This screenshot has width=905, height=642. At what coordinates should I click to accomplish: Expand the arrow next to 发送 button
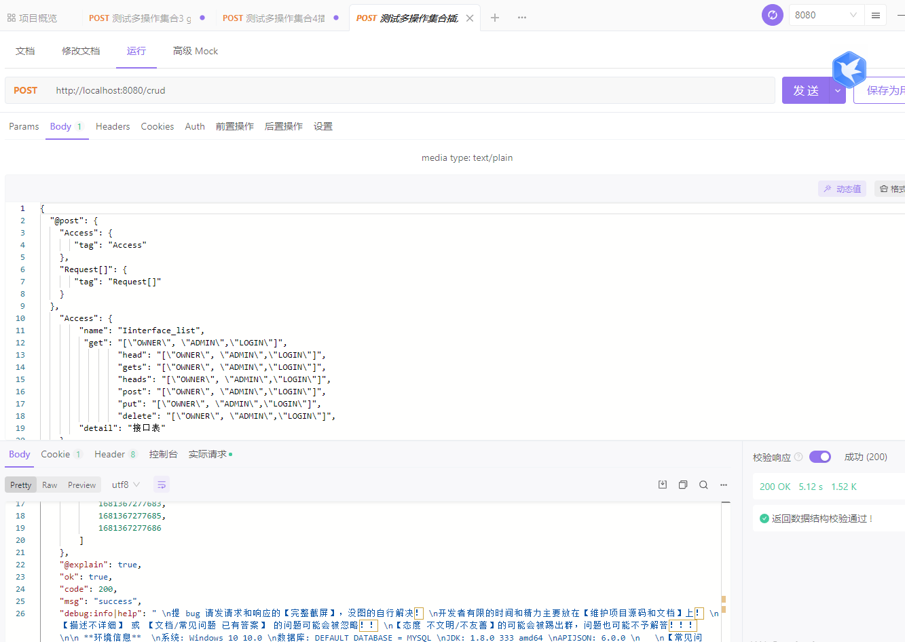tap(838, 90)
